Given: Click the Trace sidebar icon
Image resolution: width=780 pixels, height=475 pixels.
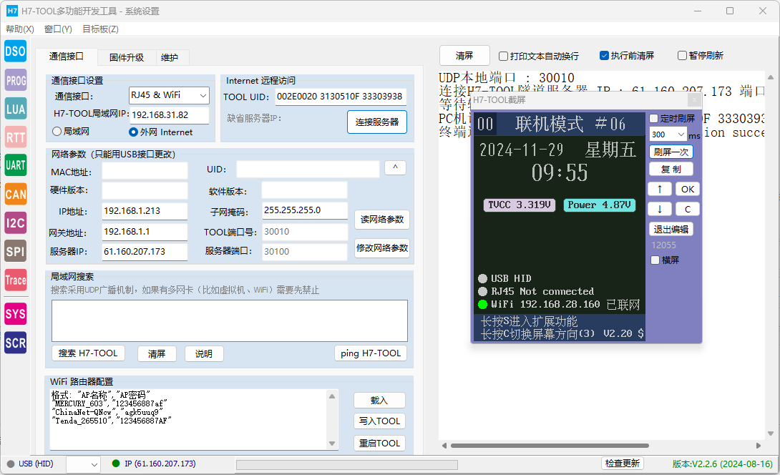Looking at the screenshot, I should click(x=15, y=280).
